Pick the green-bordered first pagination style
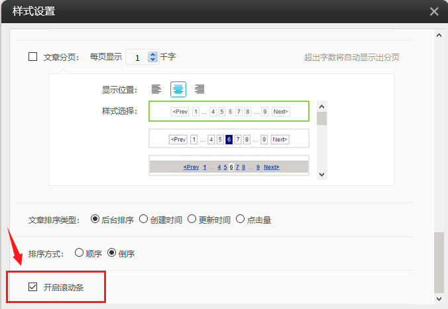Image resolution: width=448 pixels, height=309 pixels. point(229,112)
